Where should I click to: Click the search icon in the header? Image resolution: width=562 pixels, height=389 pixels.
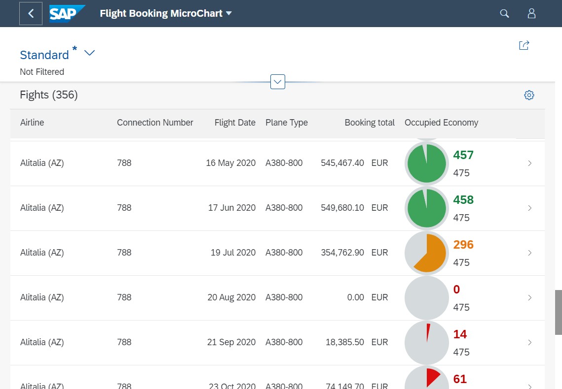504,13
